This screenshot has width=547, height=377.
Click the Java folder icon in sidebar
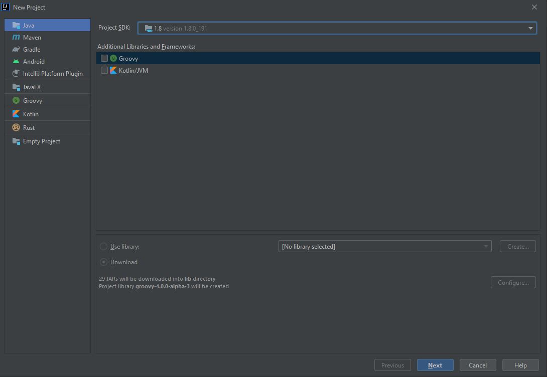(x=16, y=26)
